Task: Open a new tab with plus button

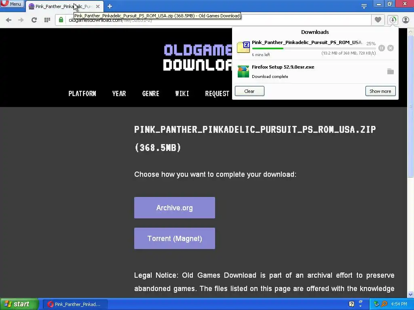Action: (x=110, y=6)
